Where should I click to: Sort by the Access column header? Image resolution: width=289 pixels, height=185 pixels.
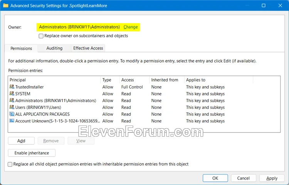pyautogui.click(x=134, y=80)
